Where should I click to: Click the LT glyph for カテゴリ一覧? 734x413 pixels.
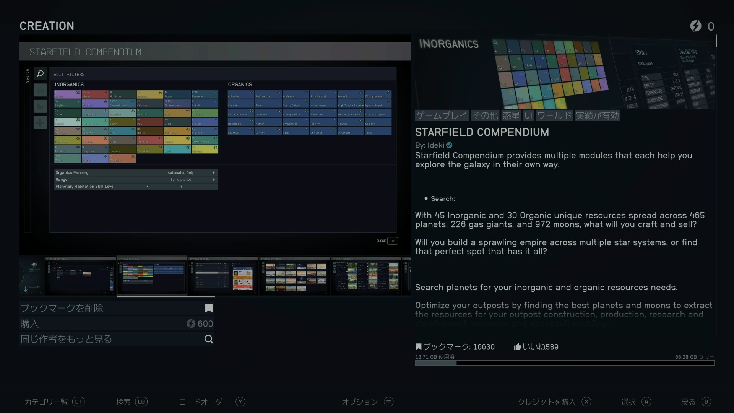point(78,402)
